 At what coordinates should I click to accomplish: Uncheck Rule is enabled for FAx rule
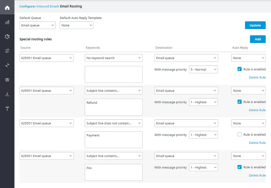[x=239, y=167]
